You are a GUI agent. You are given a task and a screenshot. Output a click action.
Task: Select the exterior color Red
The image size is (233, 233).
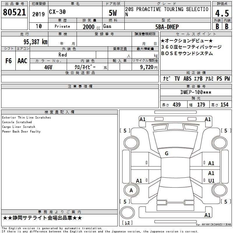point(63,55)
